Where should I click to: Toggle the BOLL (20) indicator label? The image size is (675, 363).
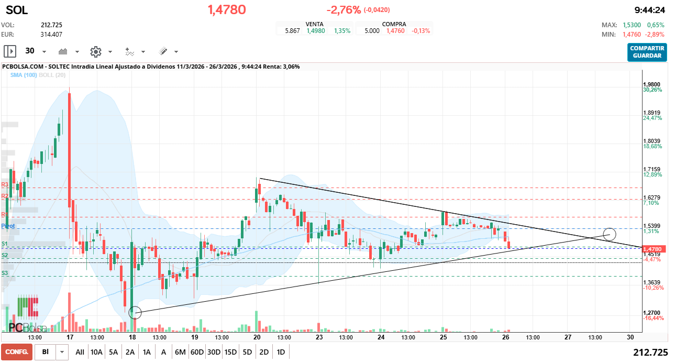tap(52, 75)
